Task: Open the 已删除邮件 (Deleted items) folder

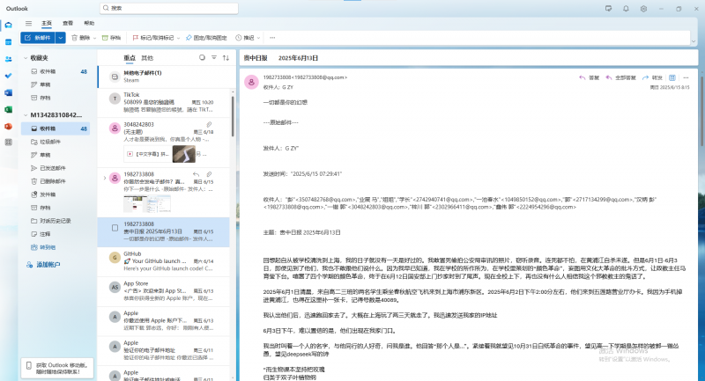Action: tap(56, 181)
